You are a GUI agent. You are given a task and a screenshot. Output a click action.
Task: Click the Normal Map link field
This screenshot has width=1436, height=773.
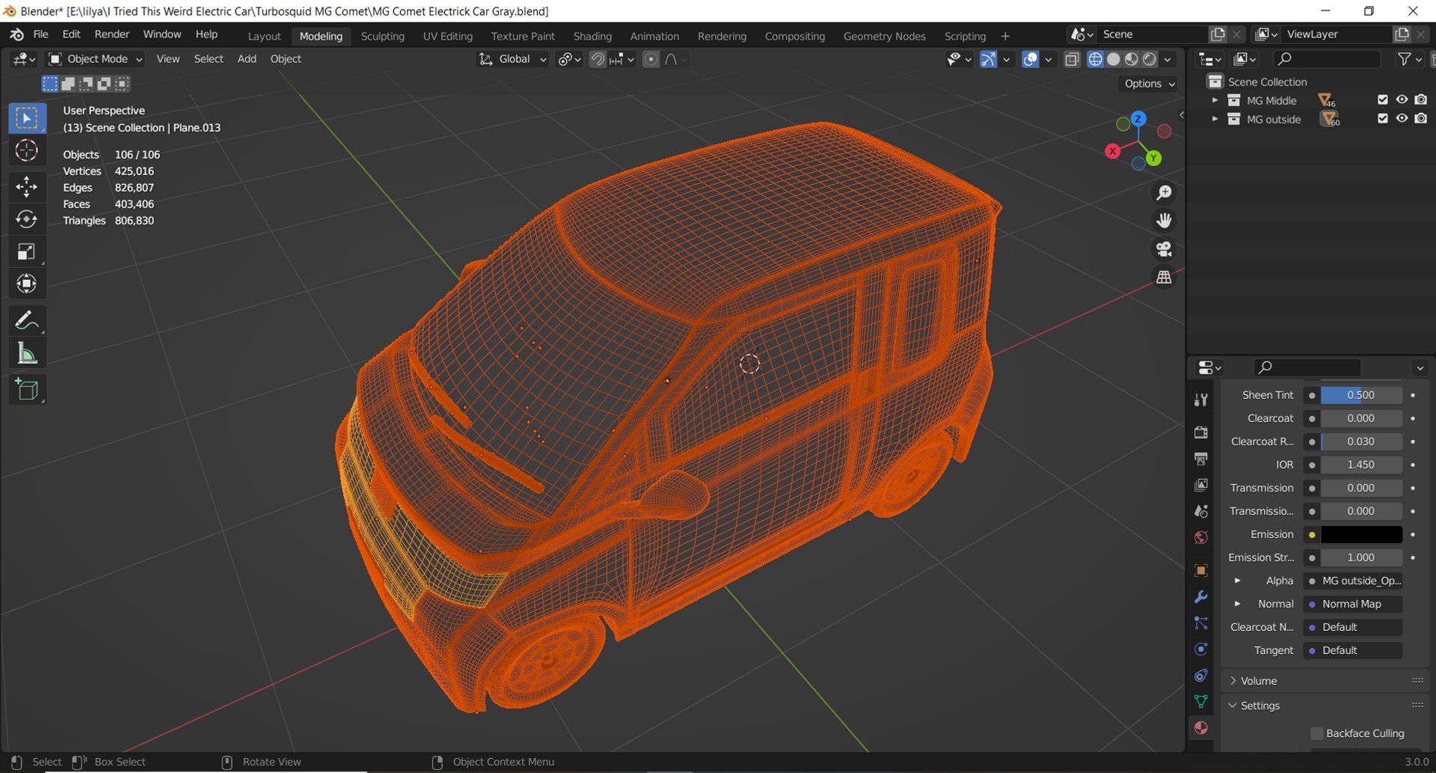[x=1352, y=604]
